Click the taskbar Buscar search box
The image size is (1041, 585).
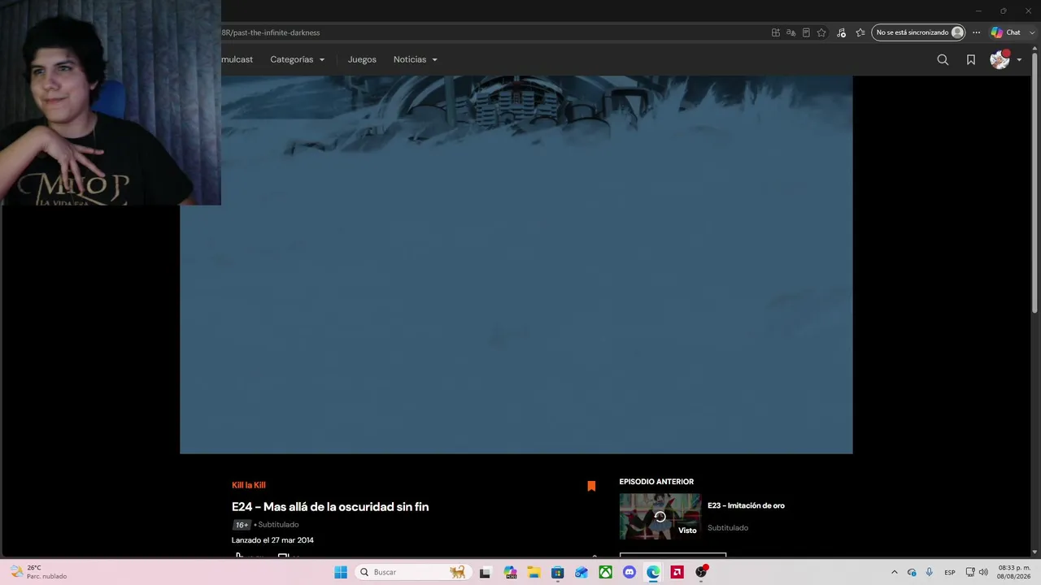point(412,572)
